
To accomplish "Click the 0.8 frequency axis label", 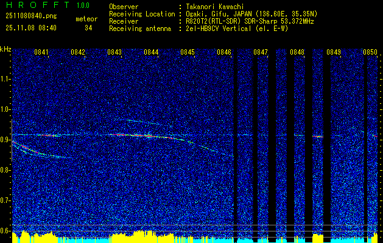I will 5,170.
